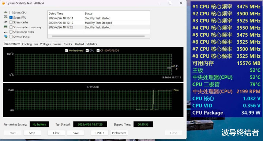The height and width of the screenshot is (141, 263).
Task: Click the memory module icon beside Stress system memory
Action: [6, 27]
